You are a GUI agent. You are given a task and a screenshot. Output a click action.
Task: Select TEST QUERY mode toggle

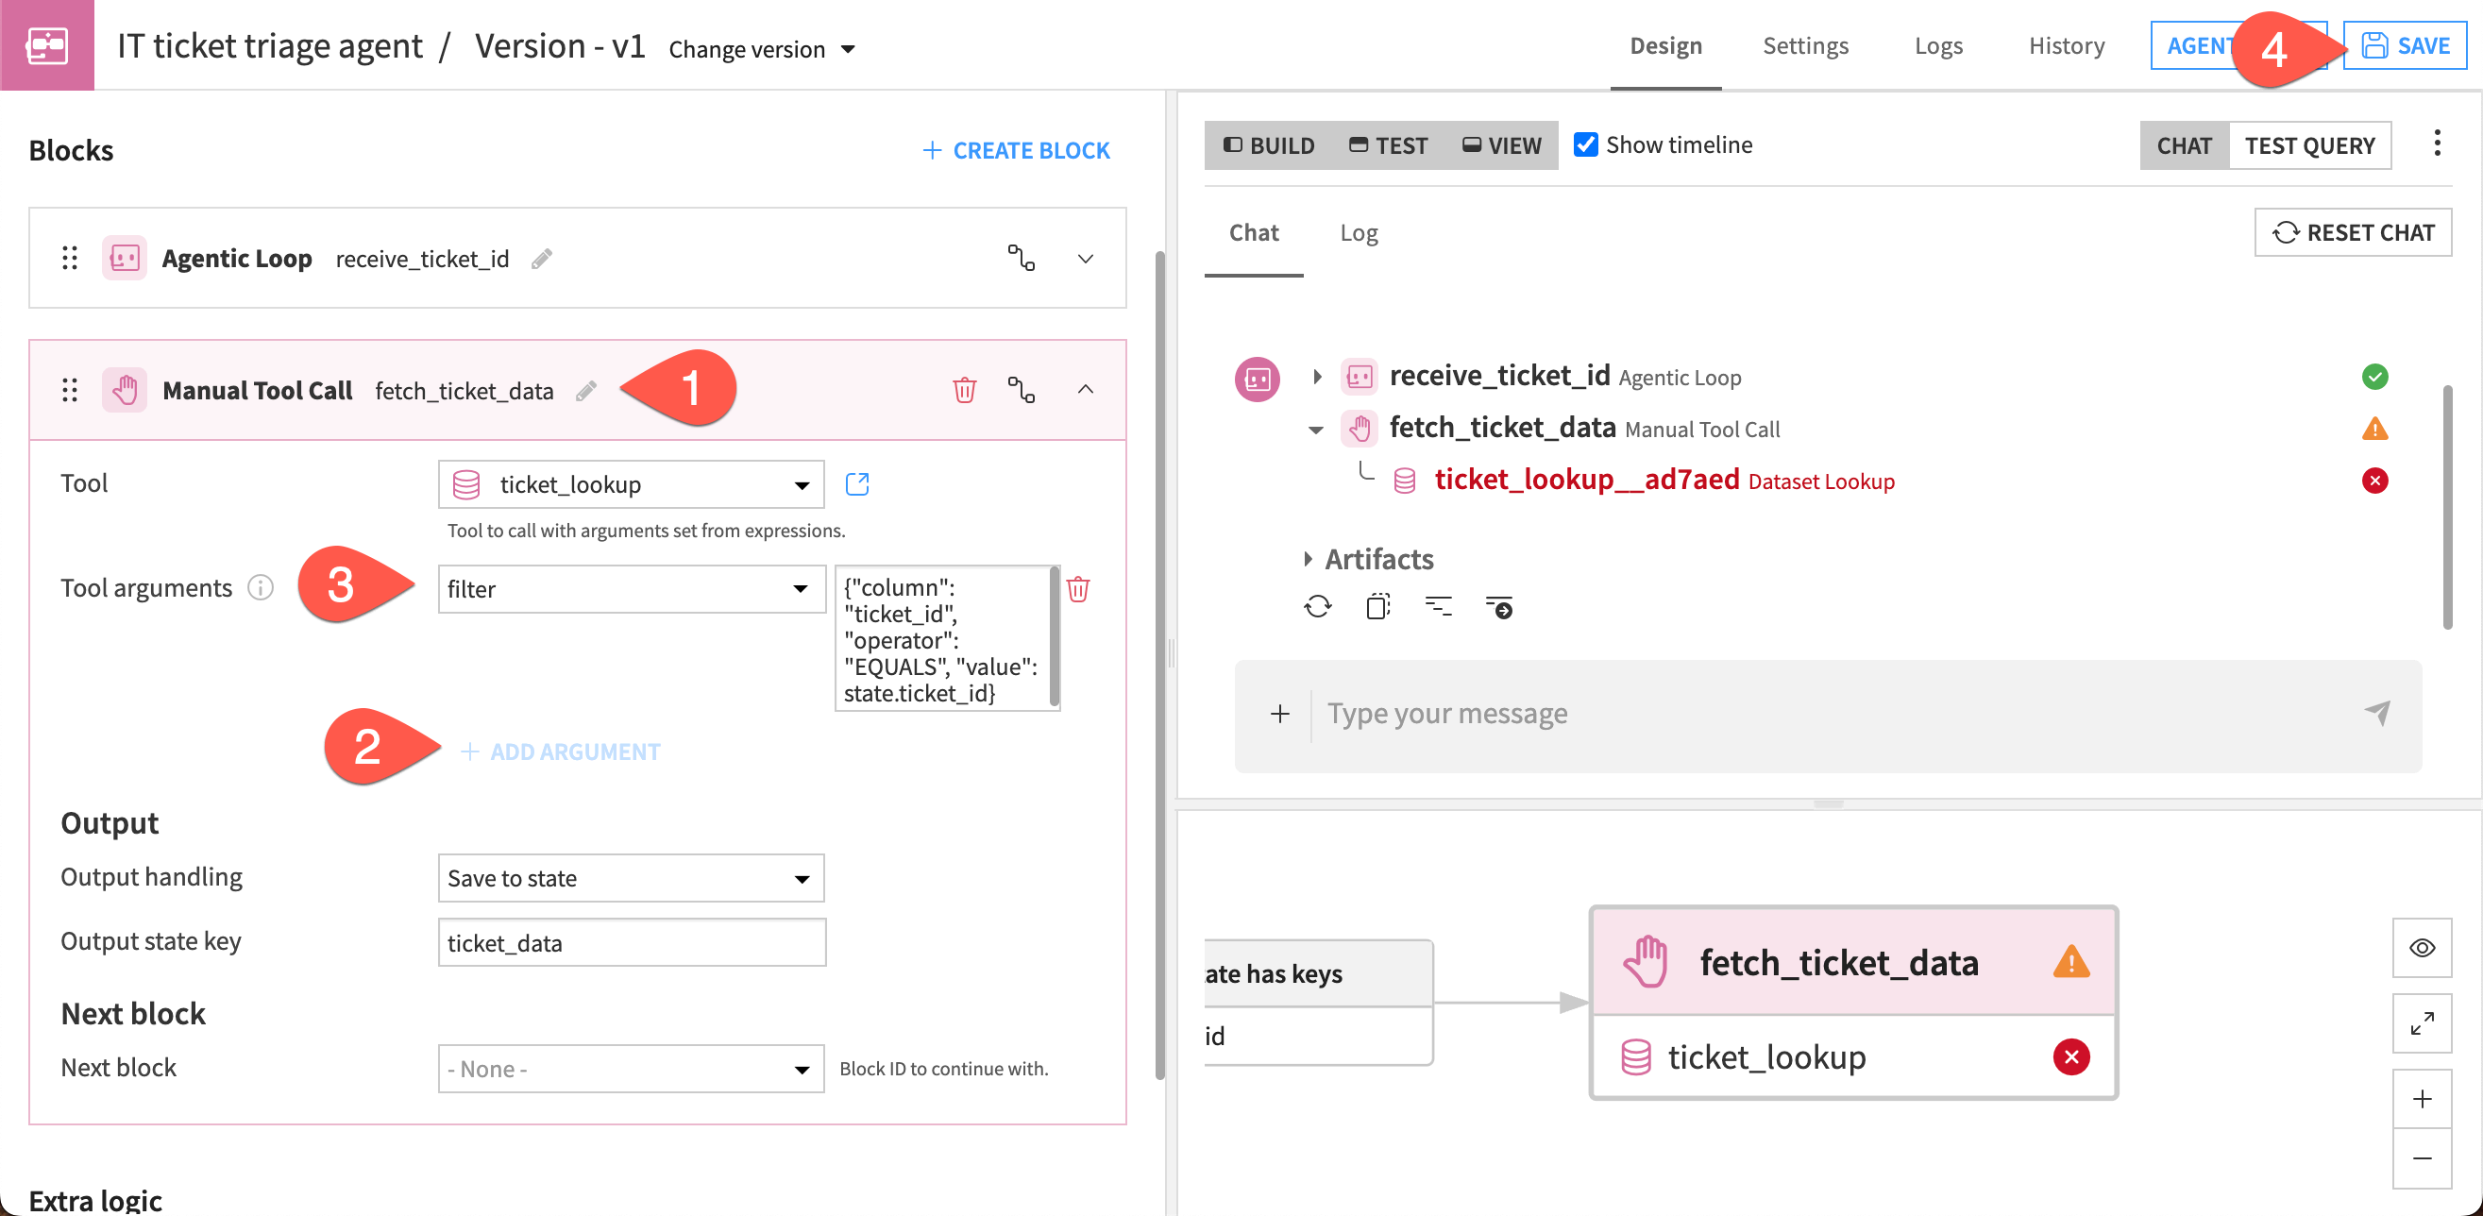[2309, 145]
